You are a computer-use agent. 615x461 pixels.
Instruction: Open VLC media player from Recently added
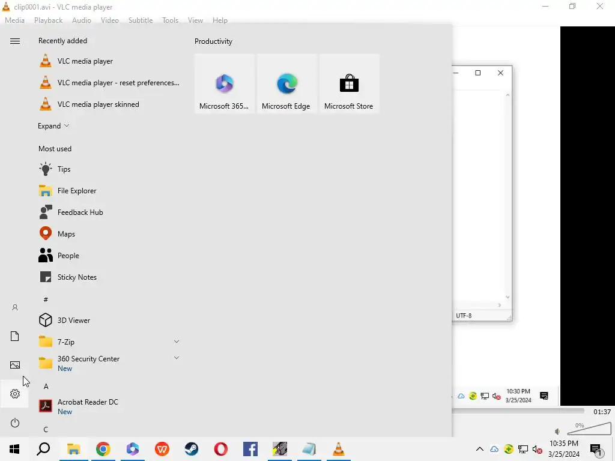[x=109, y=61]
